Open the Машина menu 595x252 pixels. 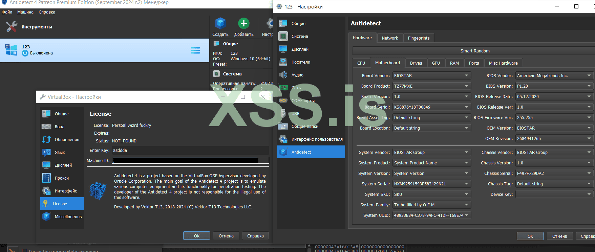pos(25,12)
